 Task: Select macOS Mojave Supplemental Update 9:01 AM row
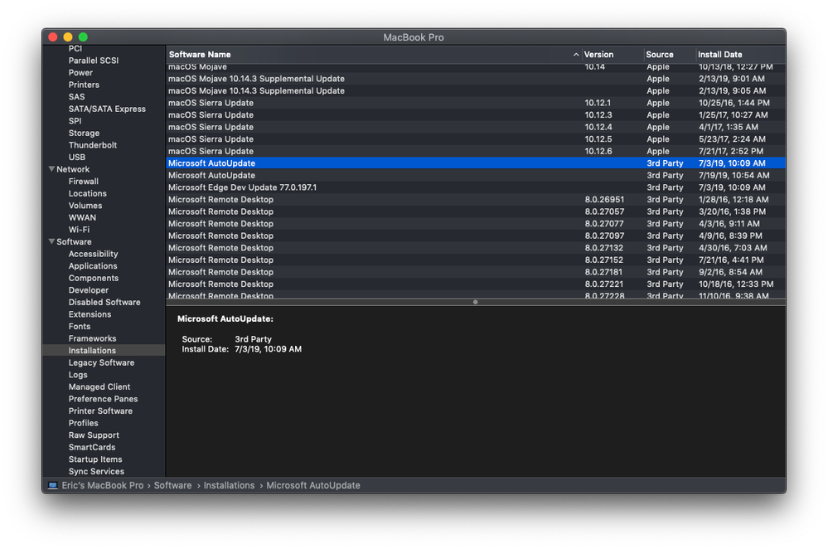(x=476, y=79)
